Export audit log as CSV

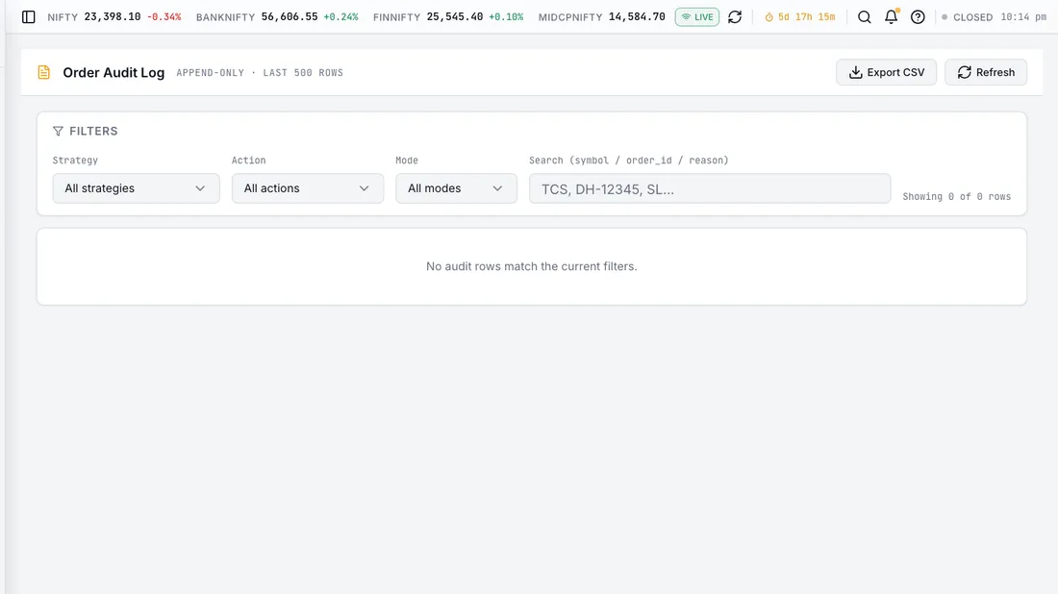point(886,72)
